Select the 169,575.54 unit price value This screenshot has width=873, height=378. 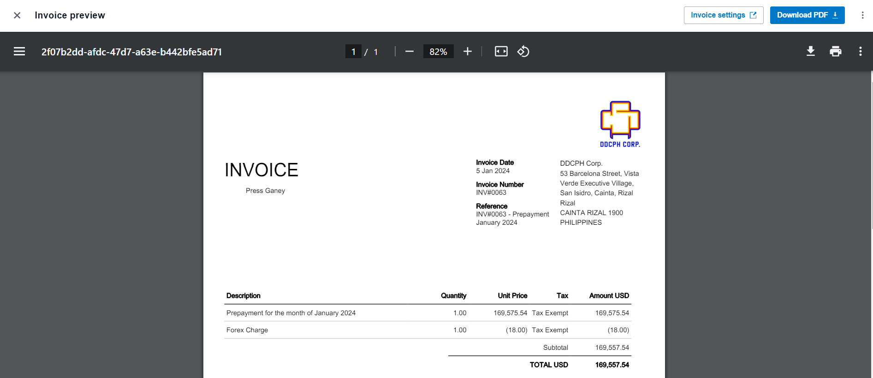tap(511, 313)
